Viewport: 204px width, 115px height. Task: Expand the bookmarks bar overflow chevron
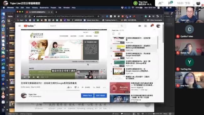point(144,20)
